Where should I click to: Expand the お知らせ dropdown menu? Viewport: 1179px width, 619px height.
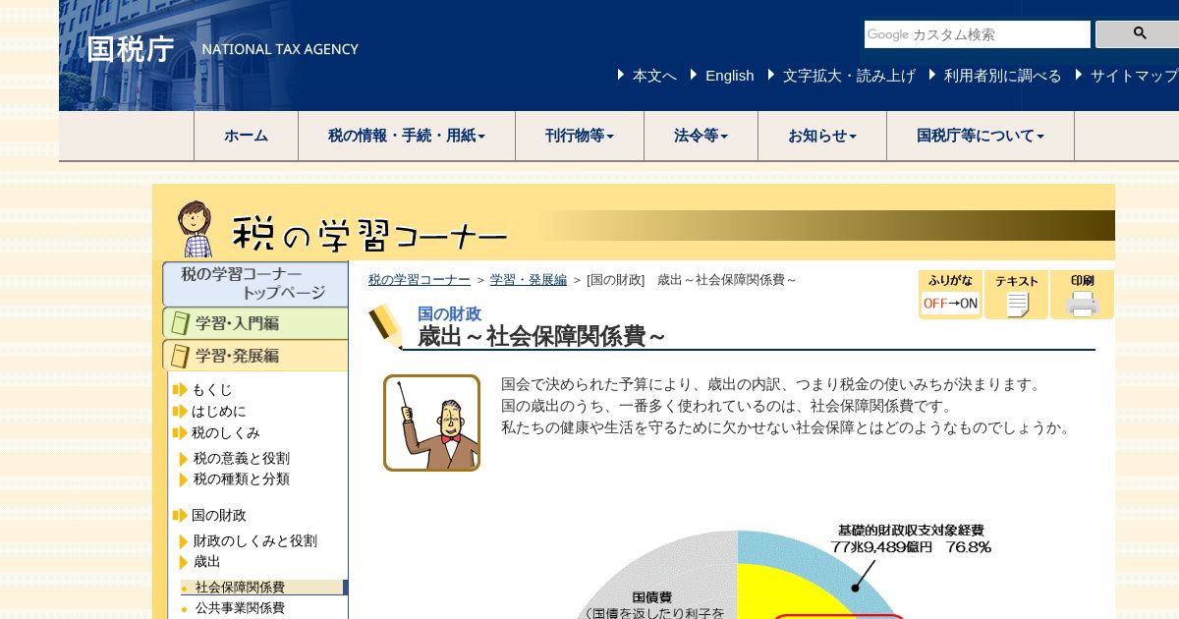point(822,136)
